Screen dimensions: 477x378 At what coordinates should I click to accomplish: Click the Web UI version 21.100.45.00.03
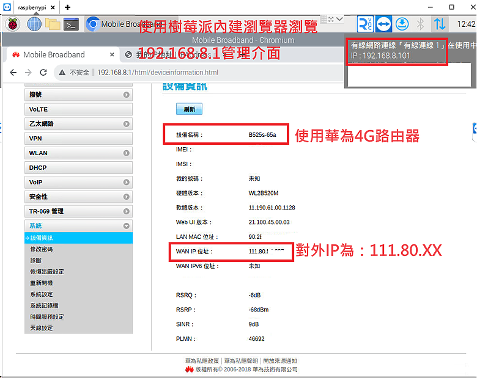(x=269, y=222)
